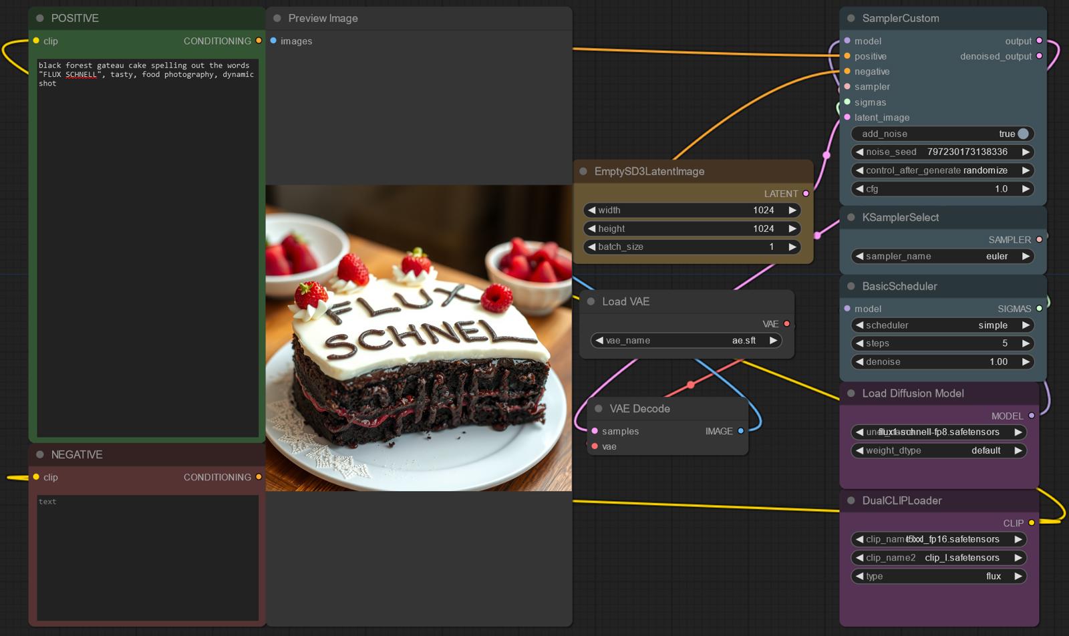This screenshot has height=636, width=1069.
Task: Click into the NEGATIVE prompt text box
Action: click(148, 558)
